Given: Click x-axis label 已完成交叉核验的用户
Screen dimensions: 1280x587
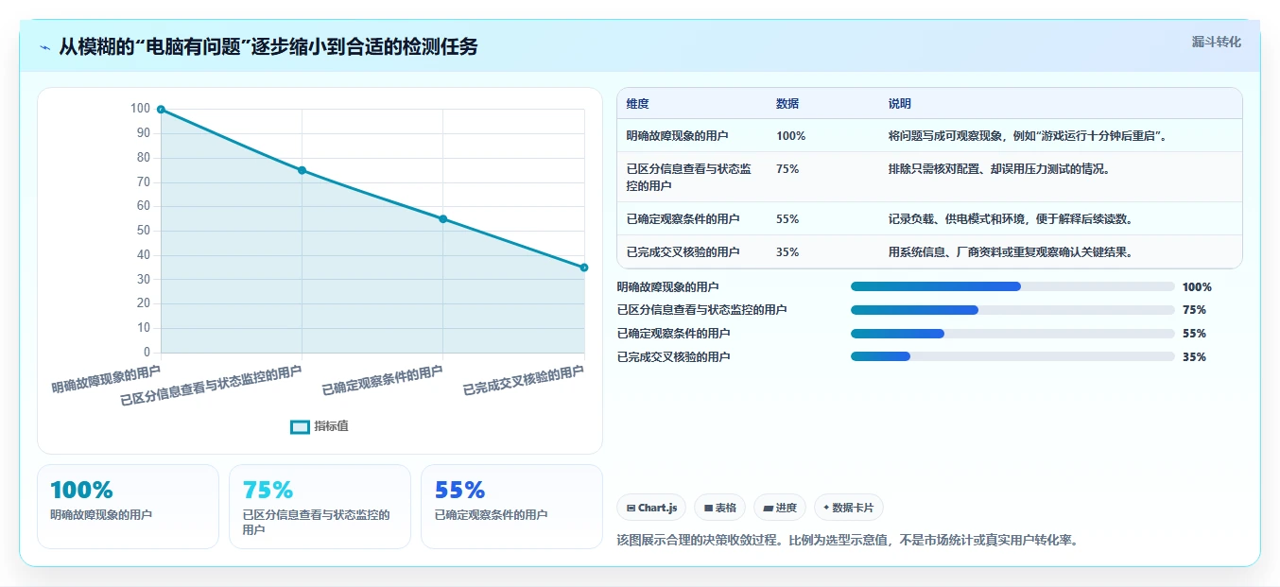Looking at the screenshot, I should coord(523,381).
